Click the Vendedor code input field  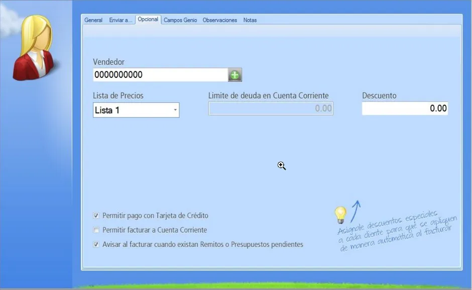161,75
